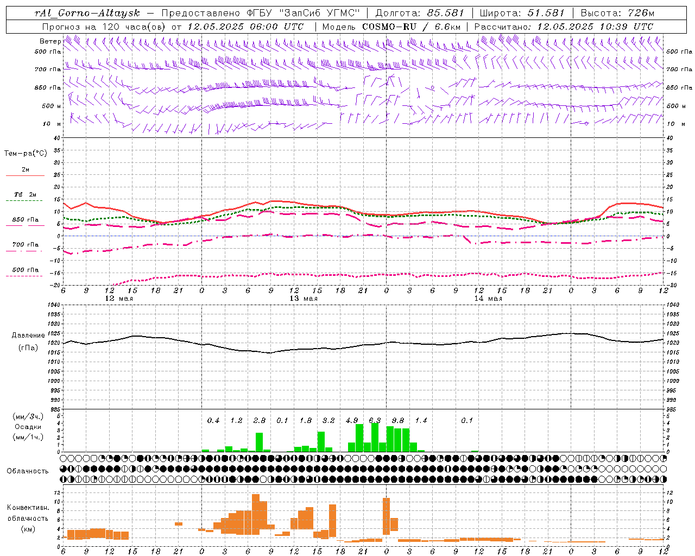Screen dimensions: 695x556
Task: Click the '13 мая' date label
Action: [x=304, y=299]
